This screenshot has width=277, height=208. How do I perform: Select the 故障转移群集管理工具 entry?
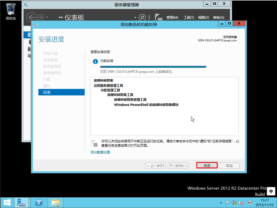[x=130, y=99]
